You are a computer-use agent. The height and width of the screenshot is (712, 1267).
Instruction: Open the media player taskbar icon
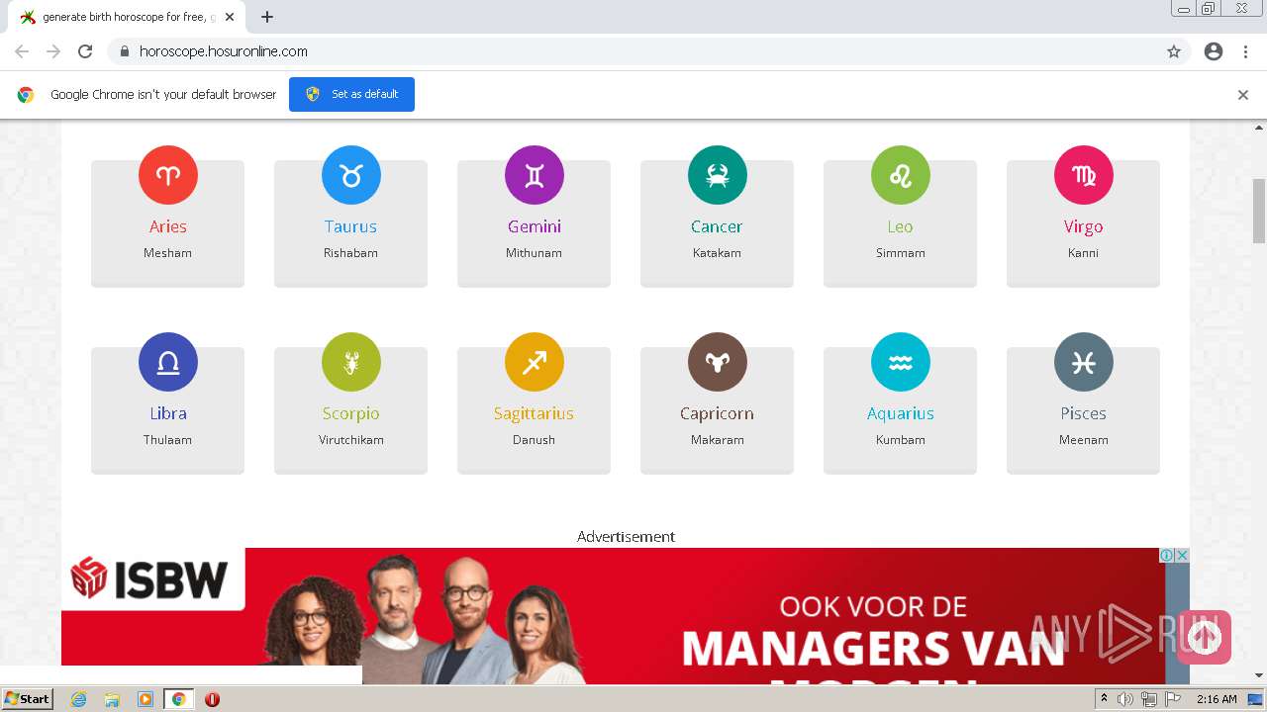146,699
